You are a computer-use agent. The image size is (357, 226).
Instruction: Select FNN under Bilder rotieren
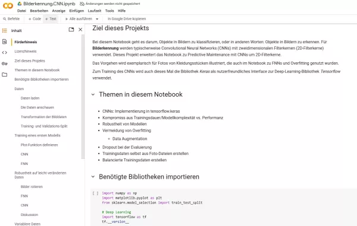coord(24,196)
